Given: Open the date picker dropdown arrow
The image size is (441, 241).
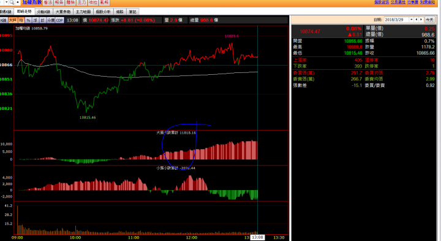Looking at the screenshot, I should point(412,20).
